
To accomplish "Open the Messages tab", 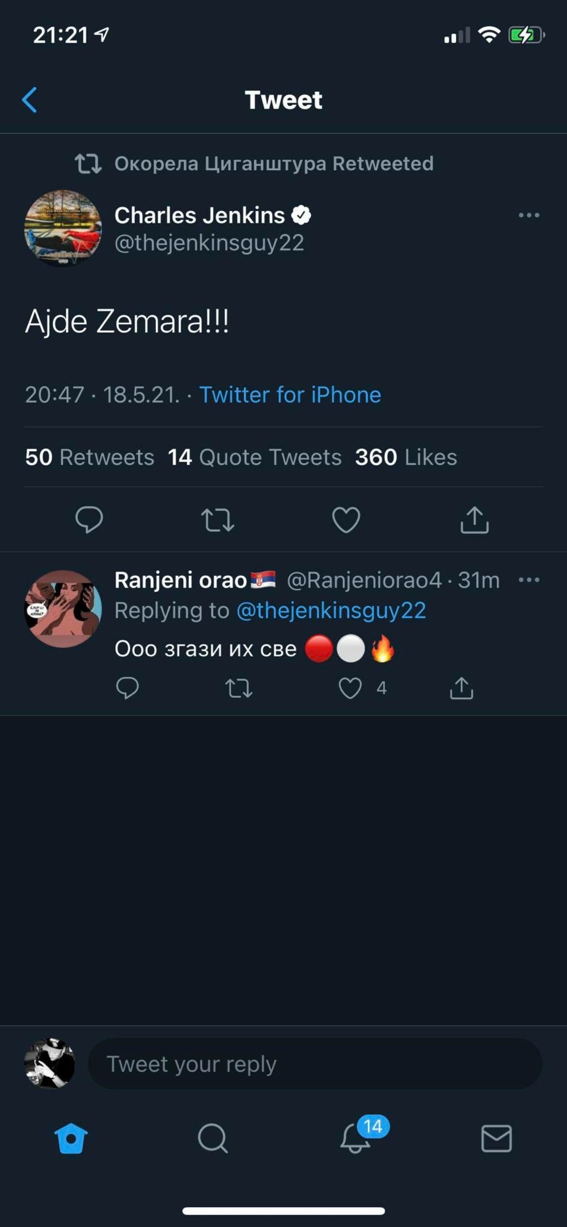I will [x=496, y=1139].
